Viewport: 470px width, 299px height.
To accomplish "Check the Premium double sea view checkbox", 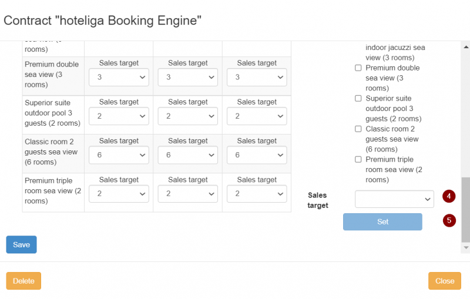I will coord(358,68).
